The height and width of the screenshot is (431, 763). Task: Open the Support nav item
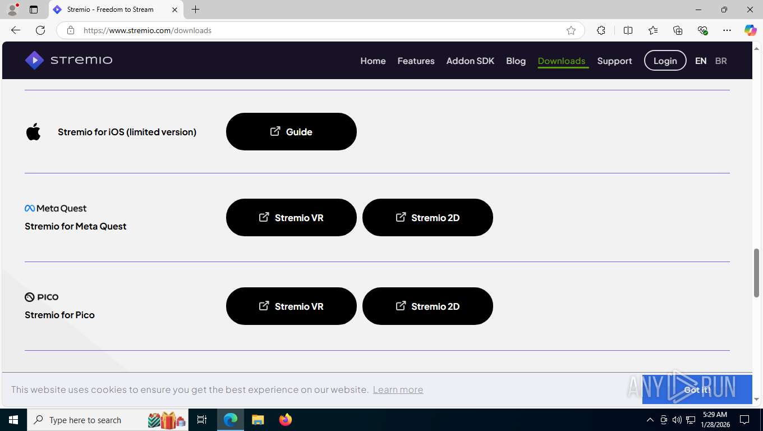614,61
